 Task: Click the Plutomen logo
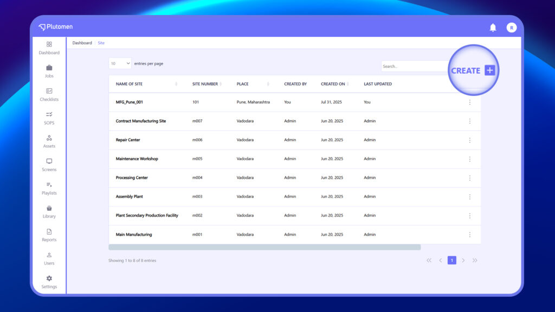(56, 27)
